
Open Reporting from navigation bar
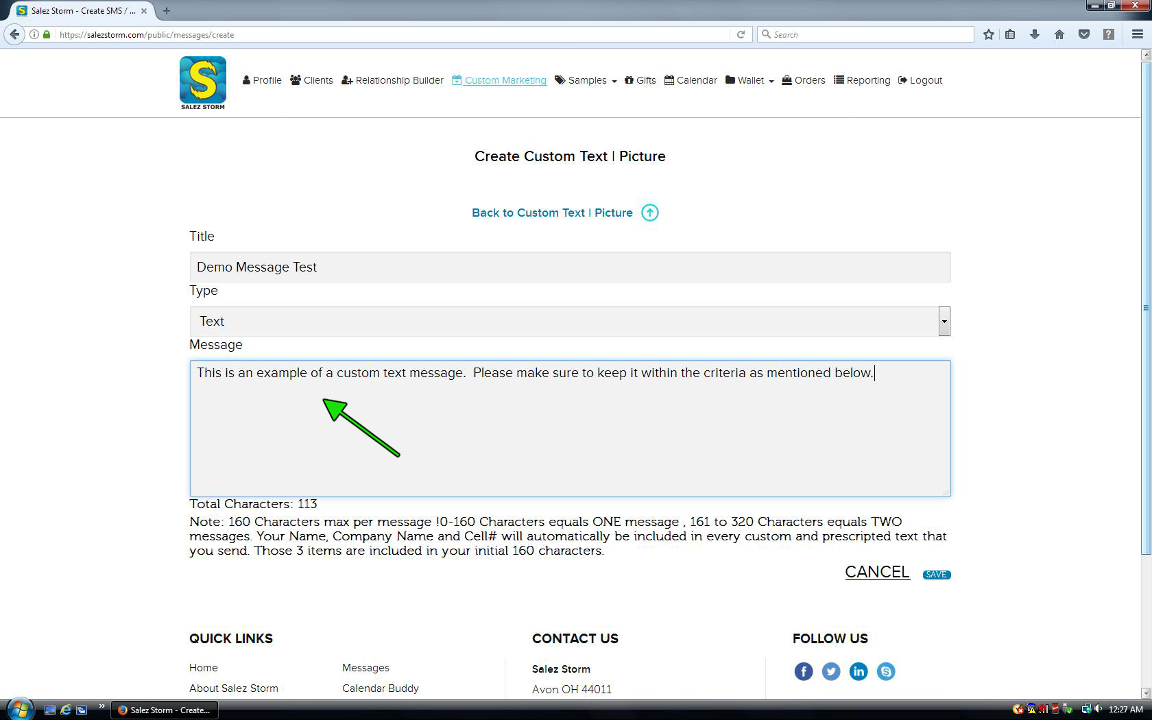click(x=862, y=80)
